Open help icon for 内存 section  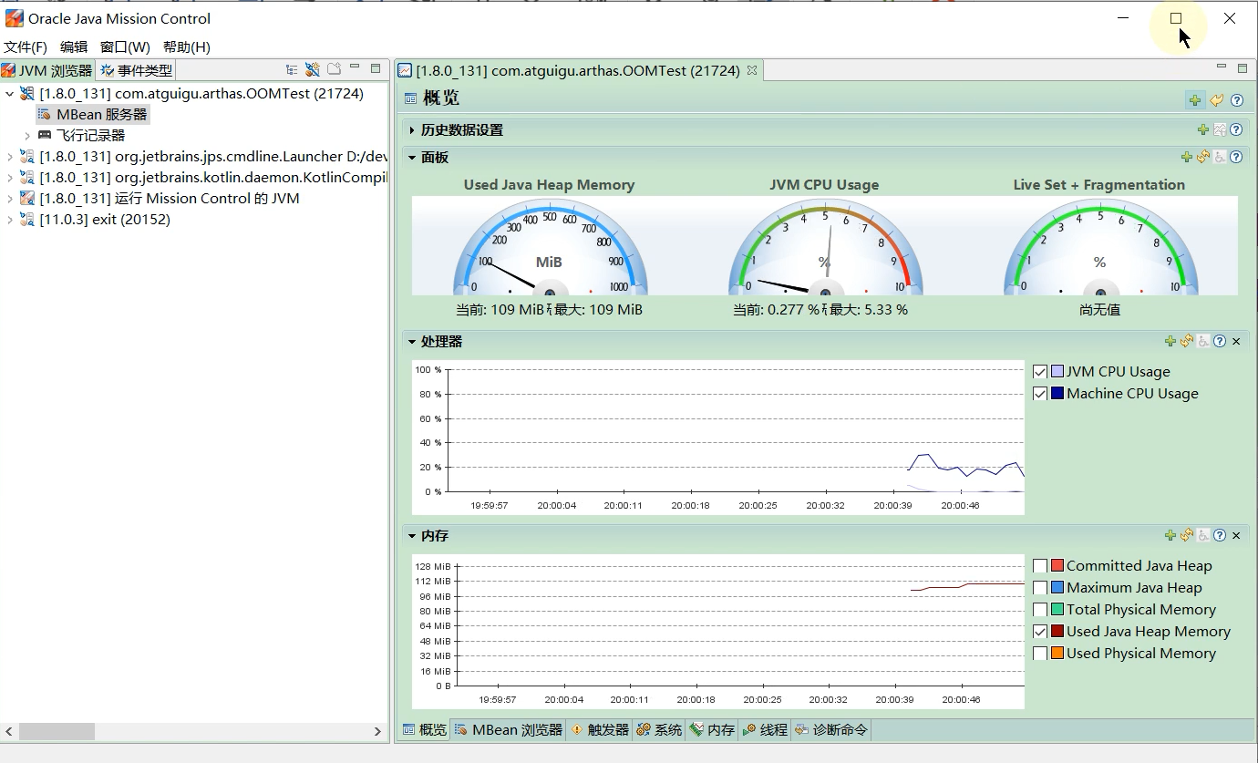(1220, 535)
